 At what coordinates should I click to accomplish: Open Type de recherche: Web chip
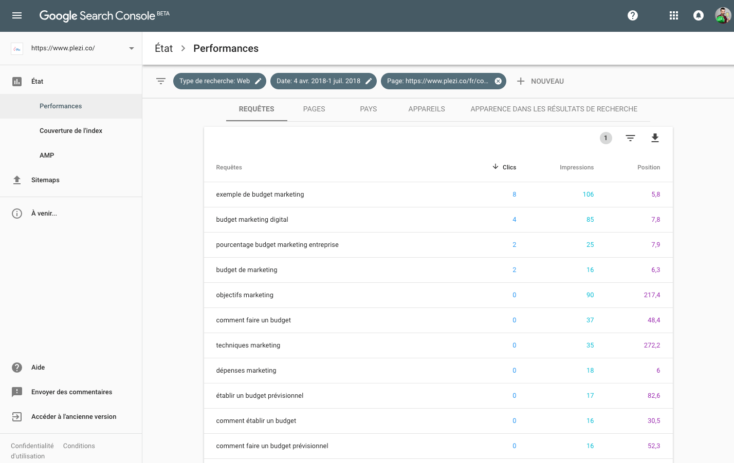219,81
